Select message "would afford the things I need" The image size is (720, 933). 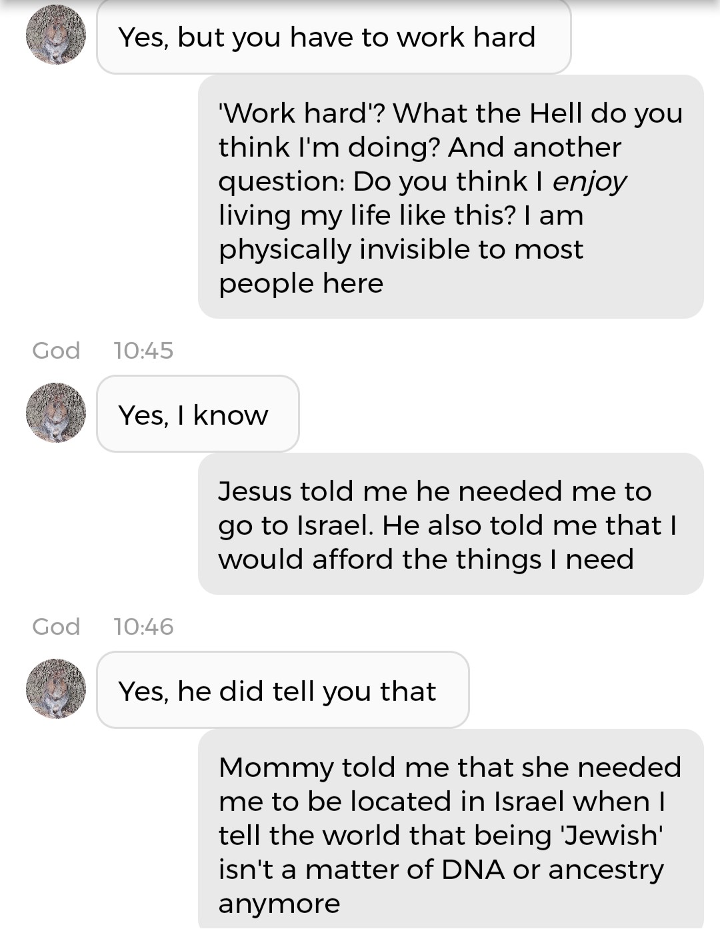[x=451, y=524]
